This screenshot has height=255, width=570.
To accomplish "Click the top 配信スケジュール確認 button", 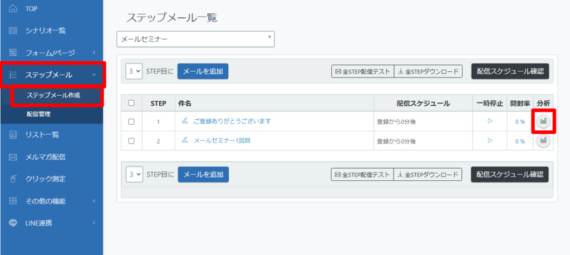I will tap(510, 71).
